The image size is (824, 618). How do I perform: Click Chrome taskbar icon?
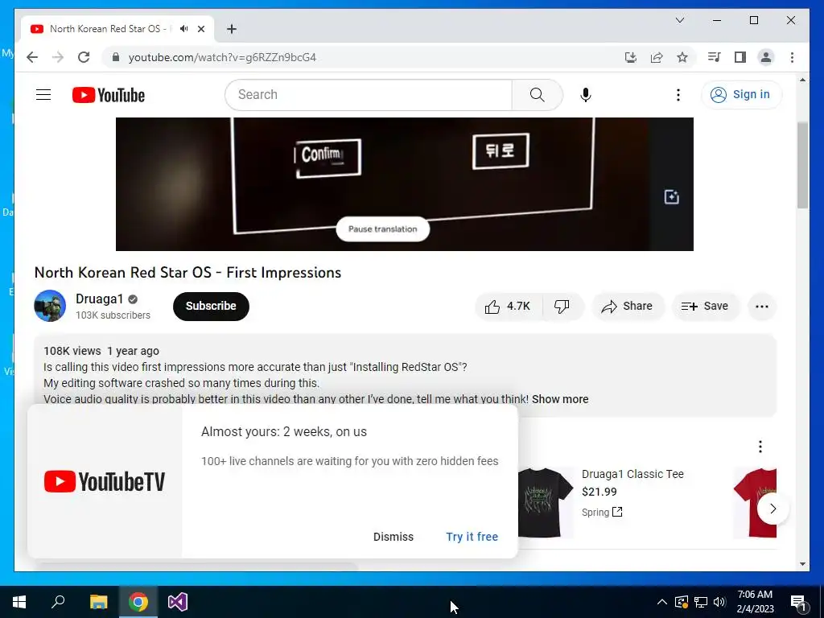pyautogui.click(x=138, y=602)
